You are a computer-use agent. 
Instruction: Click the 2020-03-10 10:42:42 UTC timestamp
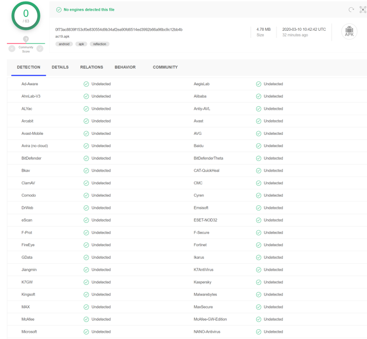pyautogui.click(x=304, y=29)
